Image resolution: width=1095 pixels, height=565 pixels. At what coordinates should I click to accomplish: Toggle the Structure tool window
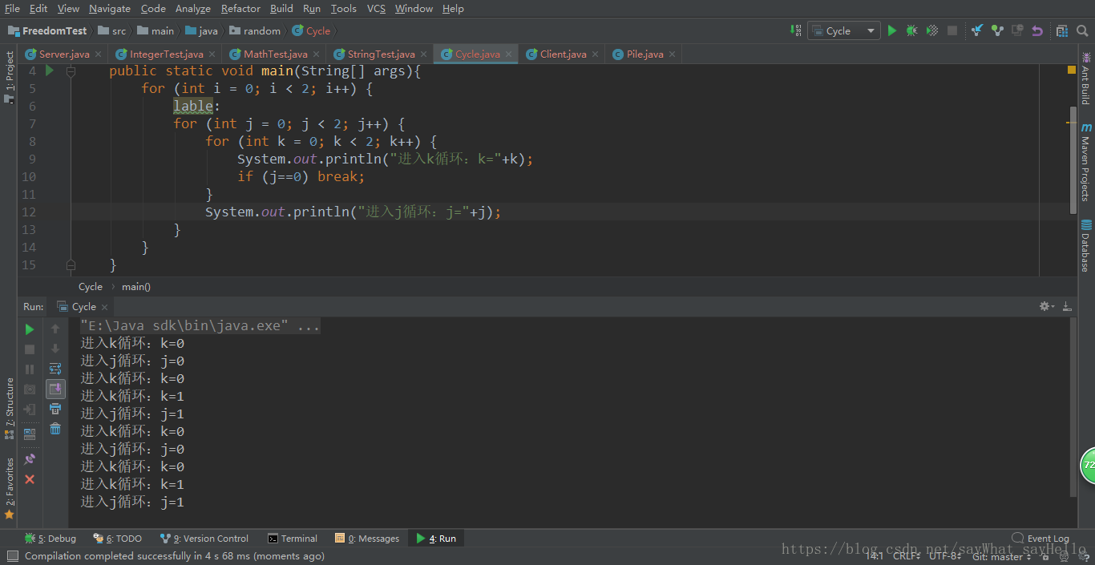pos(9,409)
